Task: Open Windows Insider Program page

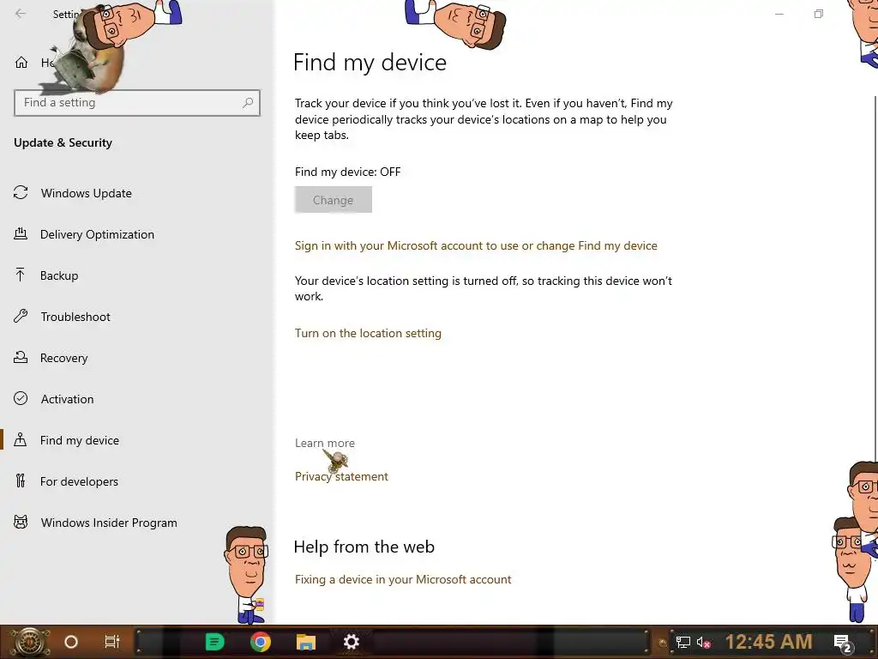Action: point(109,523)
